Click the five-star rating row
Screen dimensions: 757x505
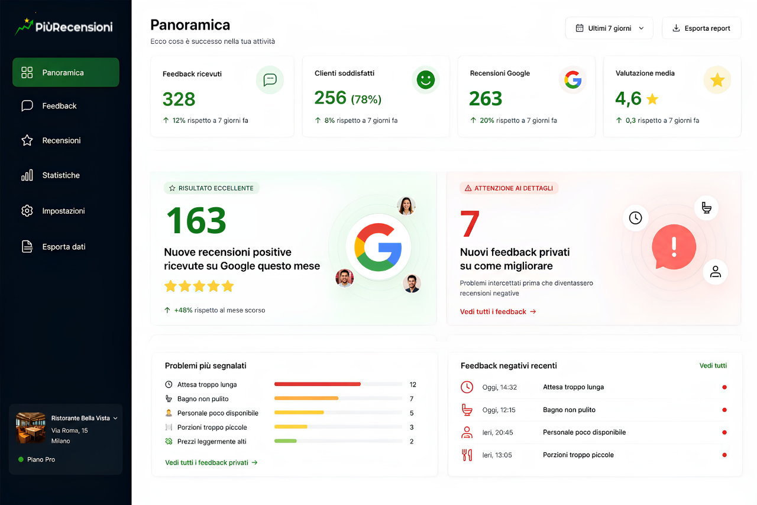coord(199,287)
